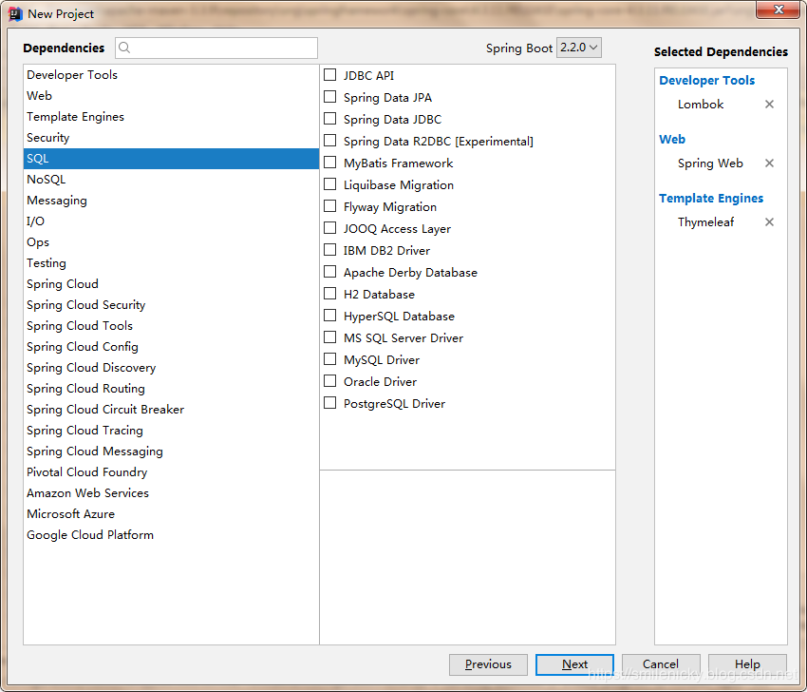Viewport: 807px width, 692px height.
Task: Select the Ops category
Action: (x=171, y=242)
